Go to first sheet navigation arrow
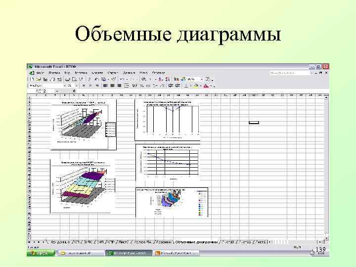The image size is (356, 267). 30,242
